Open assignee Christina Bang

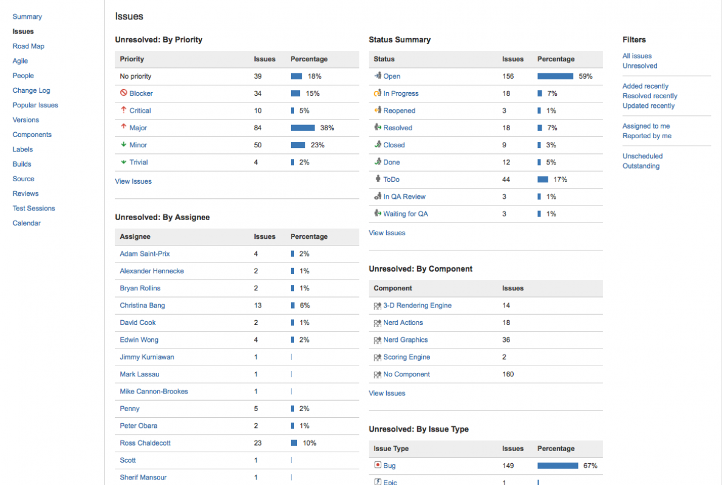pos(142,306)
